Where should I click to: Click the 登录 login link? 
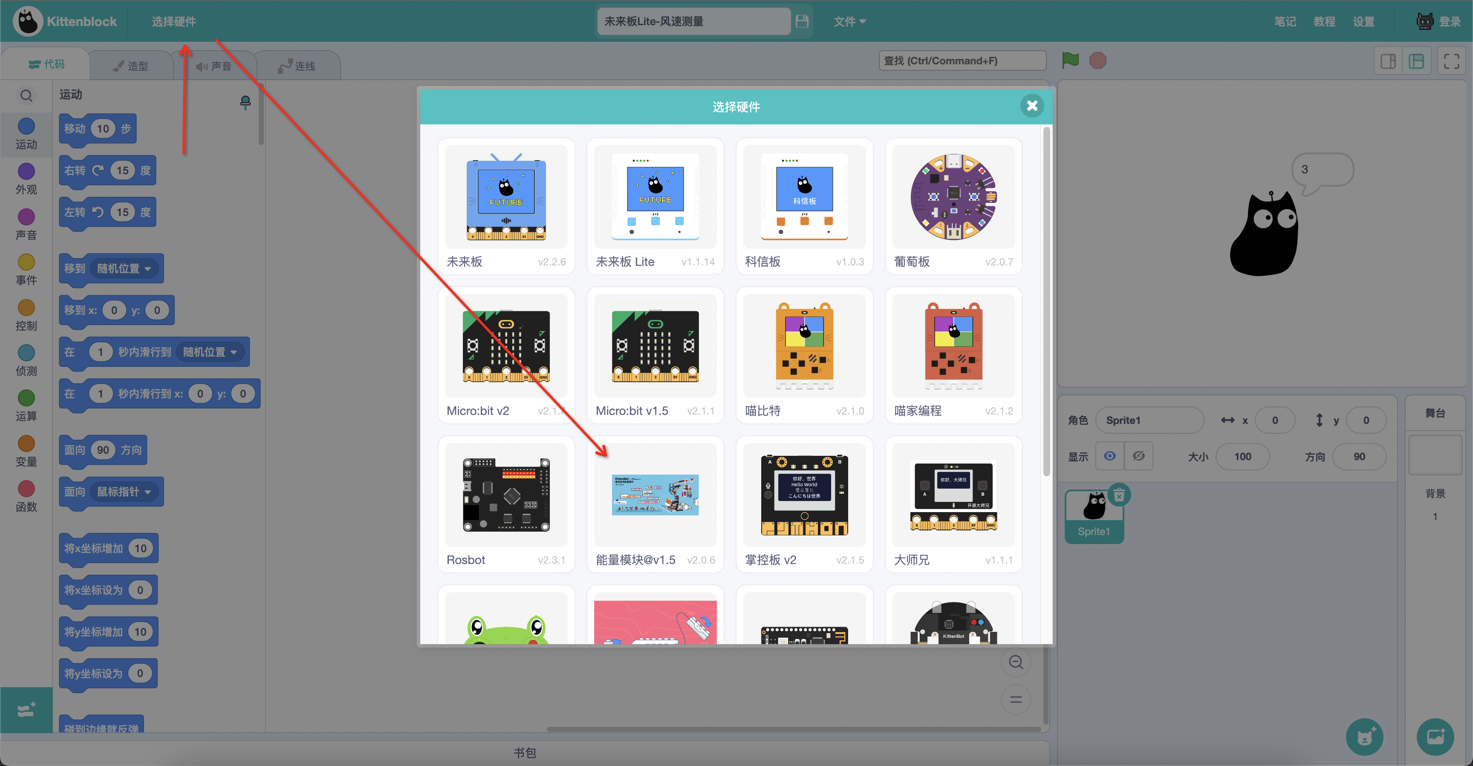click(x=1450, y=21)
